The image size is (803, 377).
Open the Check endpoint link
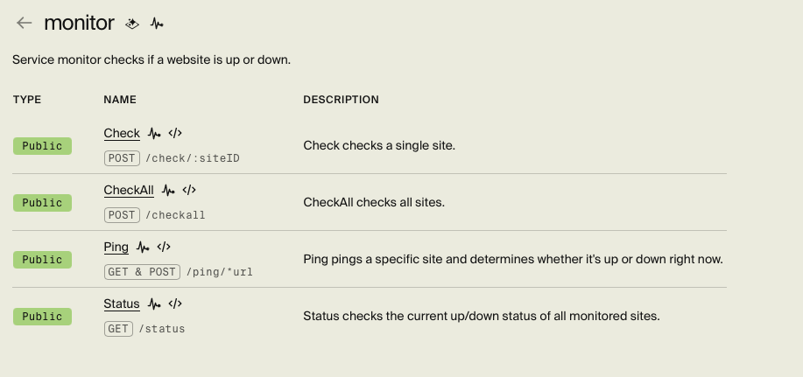coord(122,134)
